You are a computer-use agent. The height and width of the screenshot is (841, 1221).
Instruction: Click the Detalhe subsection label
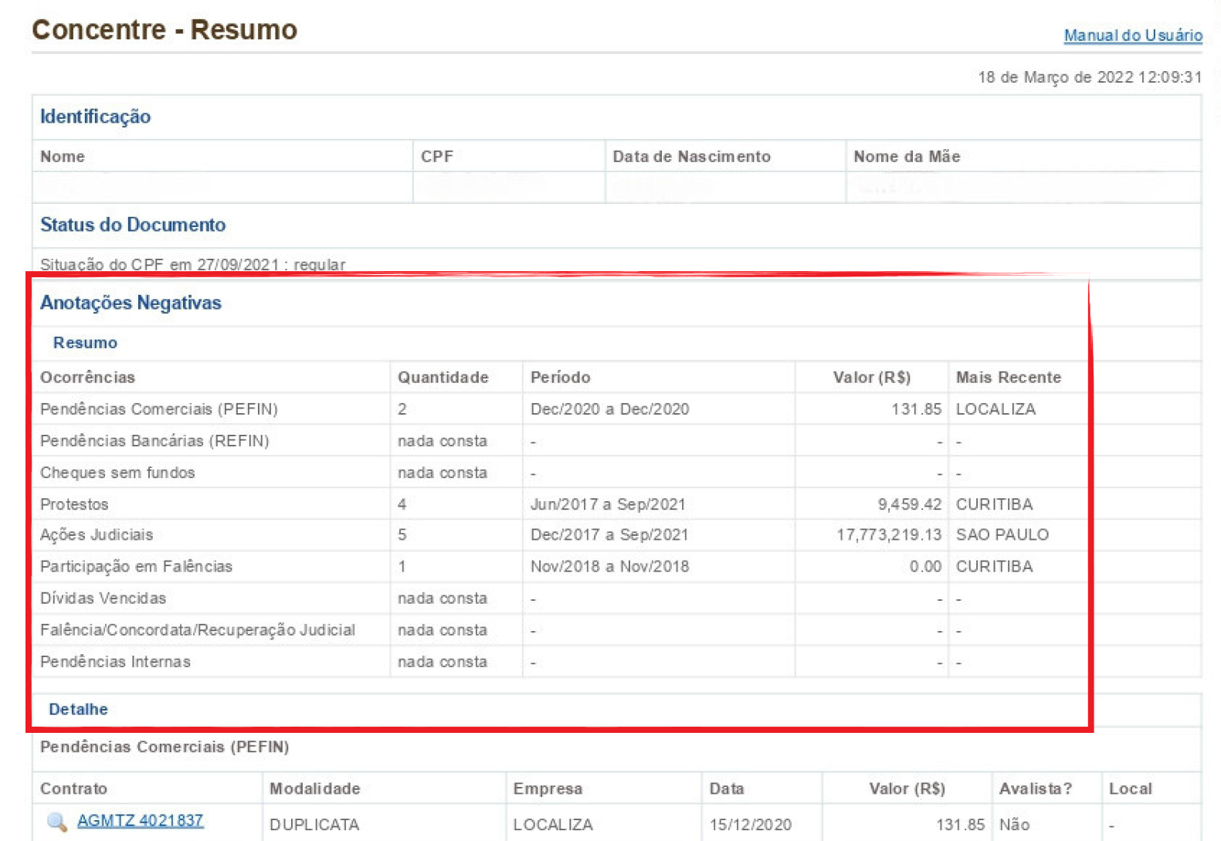(x=78, y=709)
